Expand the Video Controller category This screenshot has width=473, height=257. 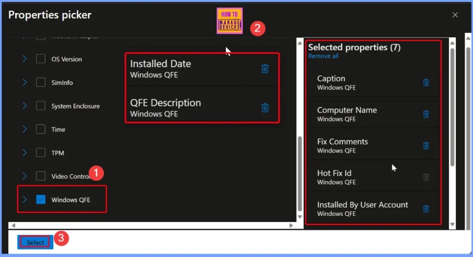point(24,176)
